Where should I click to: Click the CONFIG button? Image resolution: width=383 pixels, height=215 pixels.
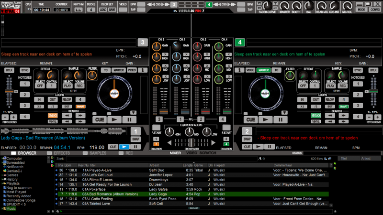[375, 10]
